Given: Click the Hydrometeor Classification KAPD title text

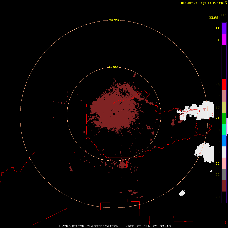Looking at the screenshot, I should (115, 226).
